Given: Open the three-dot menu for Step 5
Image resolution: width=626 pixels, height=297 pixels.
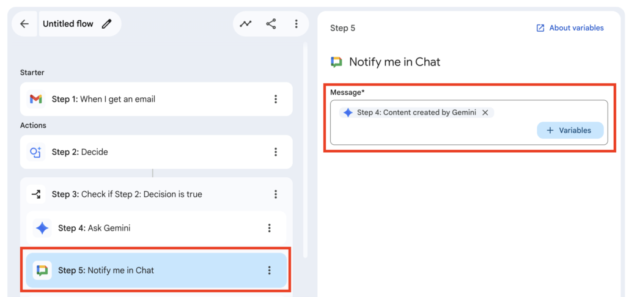Looking at the screenshot, I should [x=269, y=270].
